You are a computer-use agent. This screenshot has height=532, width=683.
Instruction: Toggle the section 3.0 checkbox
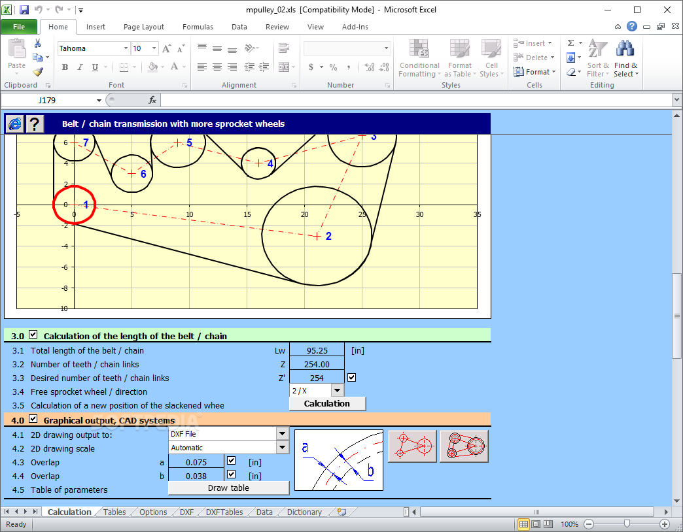(x=33, y=335)
